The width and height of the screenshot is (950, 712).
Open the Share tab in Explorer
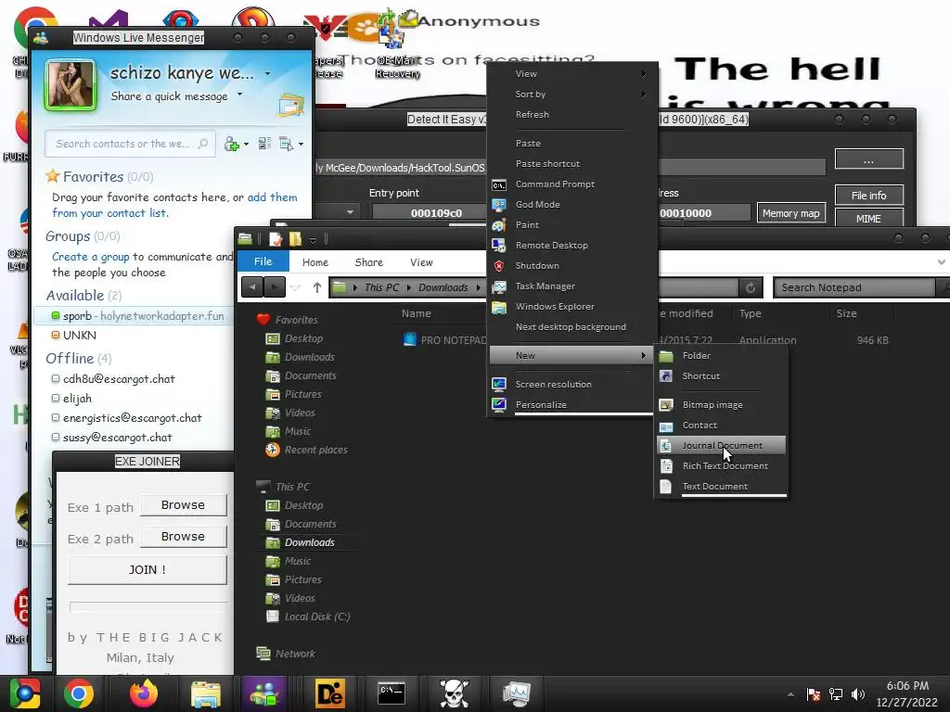368,262
